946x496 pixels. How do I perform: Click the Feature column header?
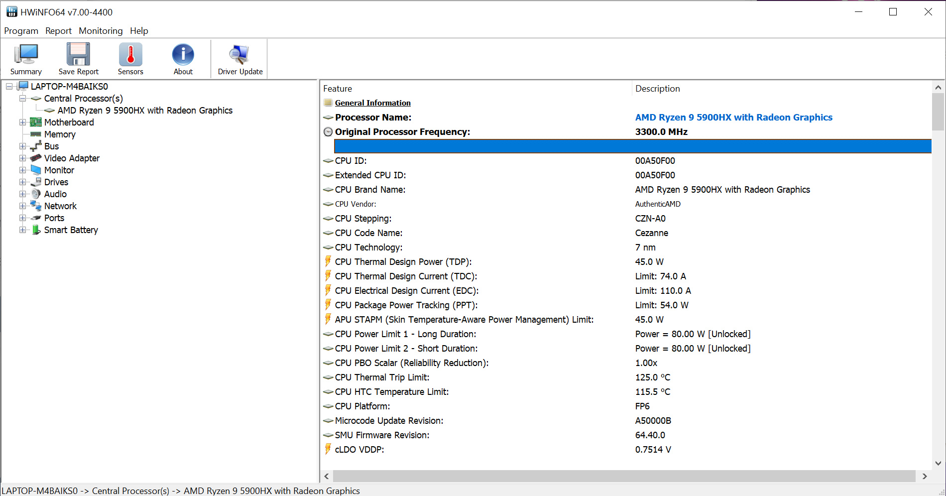click(x=476, y=88)
